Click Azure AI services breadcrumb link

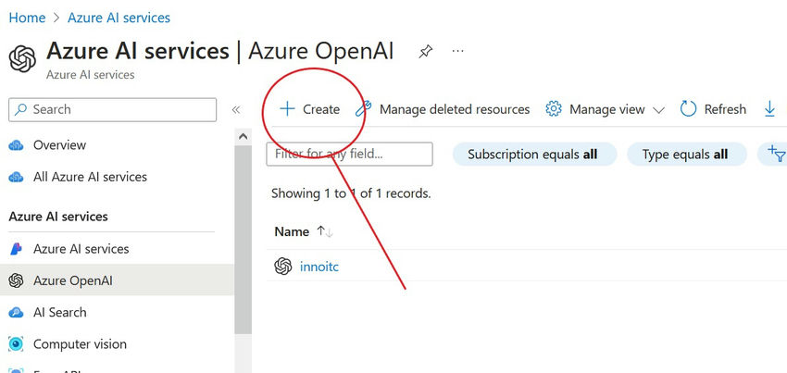pyautogui.click(x=119, y=18)
